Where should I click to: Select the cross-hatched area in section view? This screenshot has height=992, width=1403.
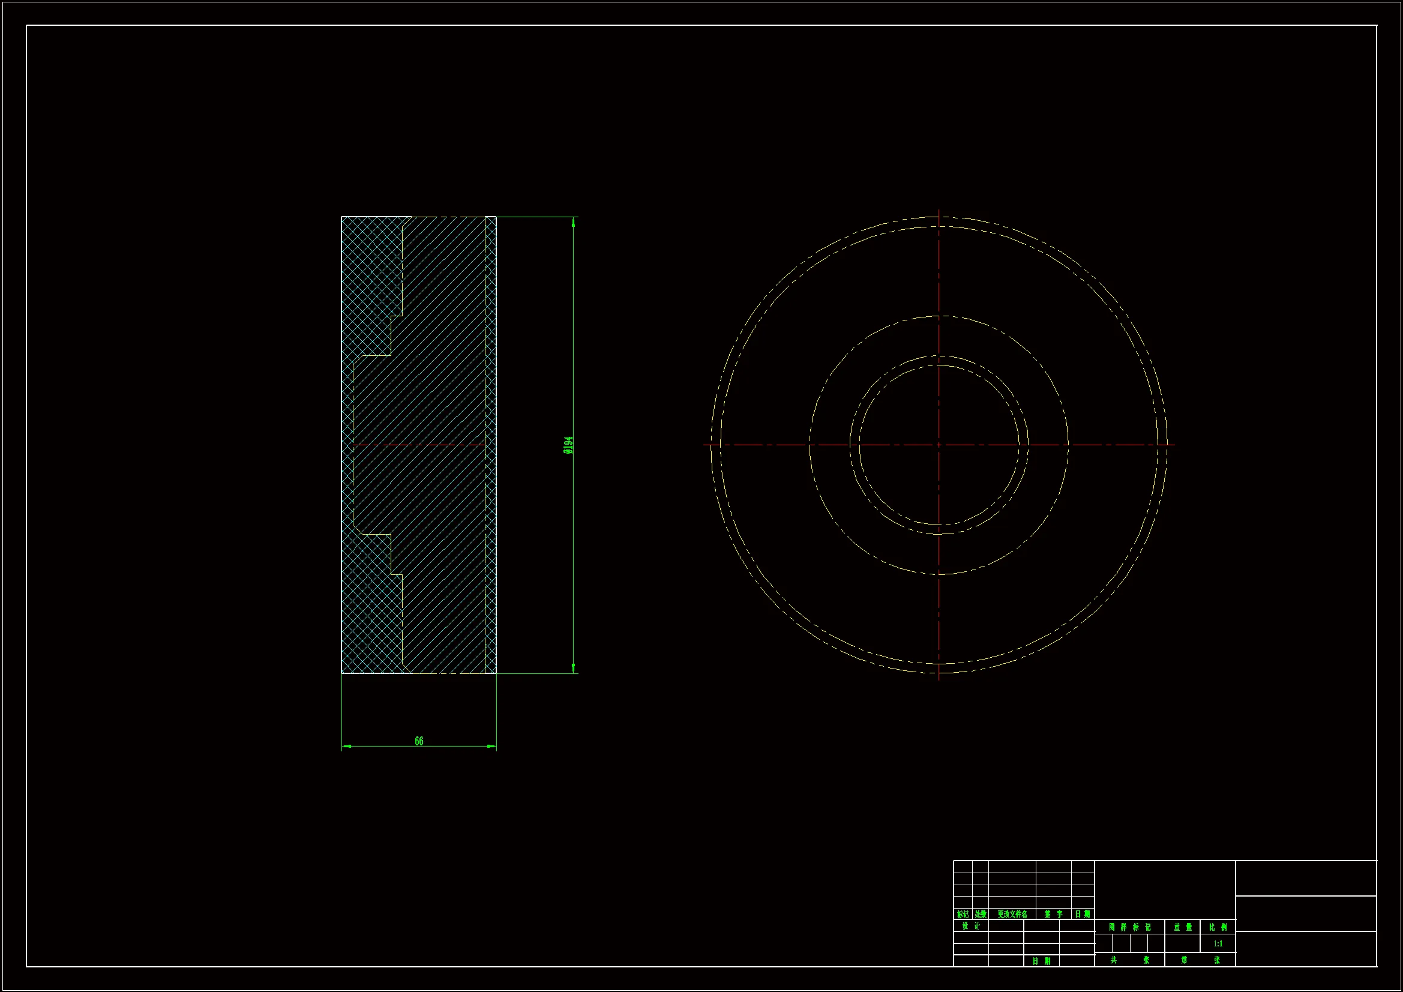(367, 281)
